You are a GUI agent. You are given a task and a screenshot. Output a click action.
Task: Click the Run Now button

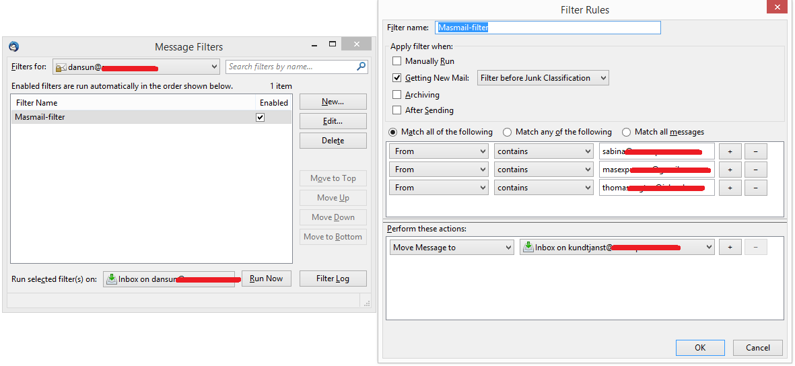(266, 279)
